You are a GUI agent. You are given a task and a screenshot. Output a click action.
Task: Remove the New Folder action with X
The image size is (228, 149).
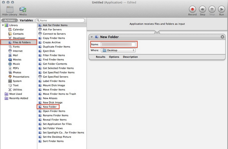(x=222, y=37)
